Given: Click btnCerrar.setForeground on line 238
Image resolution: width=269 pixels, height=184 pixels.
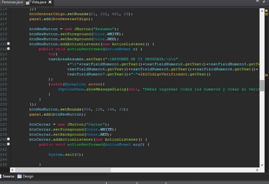Looking at the screenshot, I should 57,129.
